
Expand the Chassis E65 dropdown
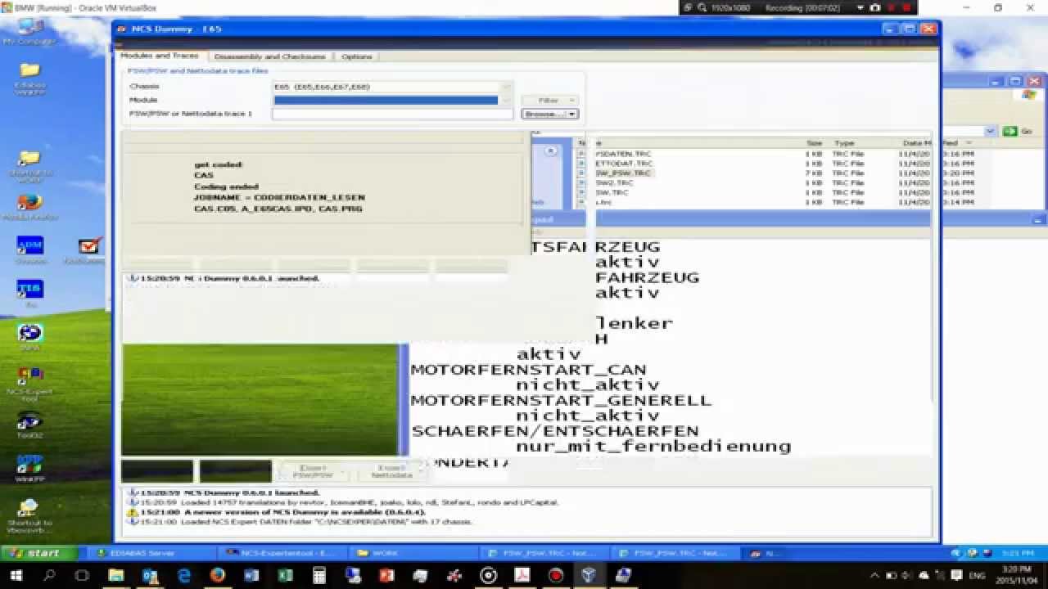point(506,87)
